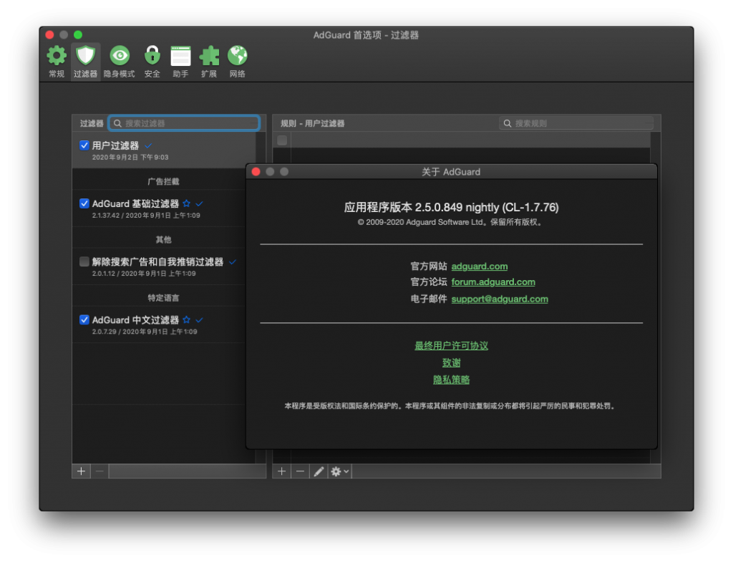The height and width of the screenshot is (563, 733).
Task: Click the remove filter minus button
Action: pyautogui.click(x=99, y=471)
